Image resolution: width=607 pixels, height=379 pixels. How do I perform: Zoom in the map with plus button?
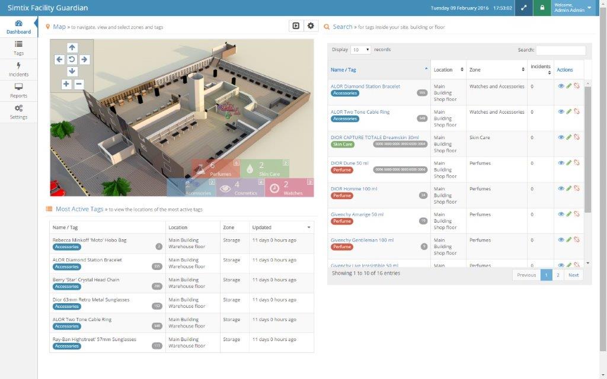66,84
